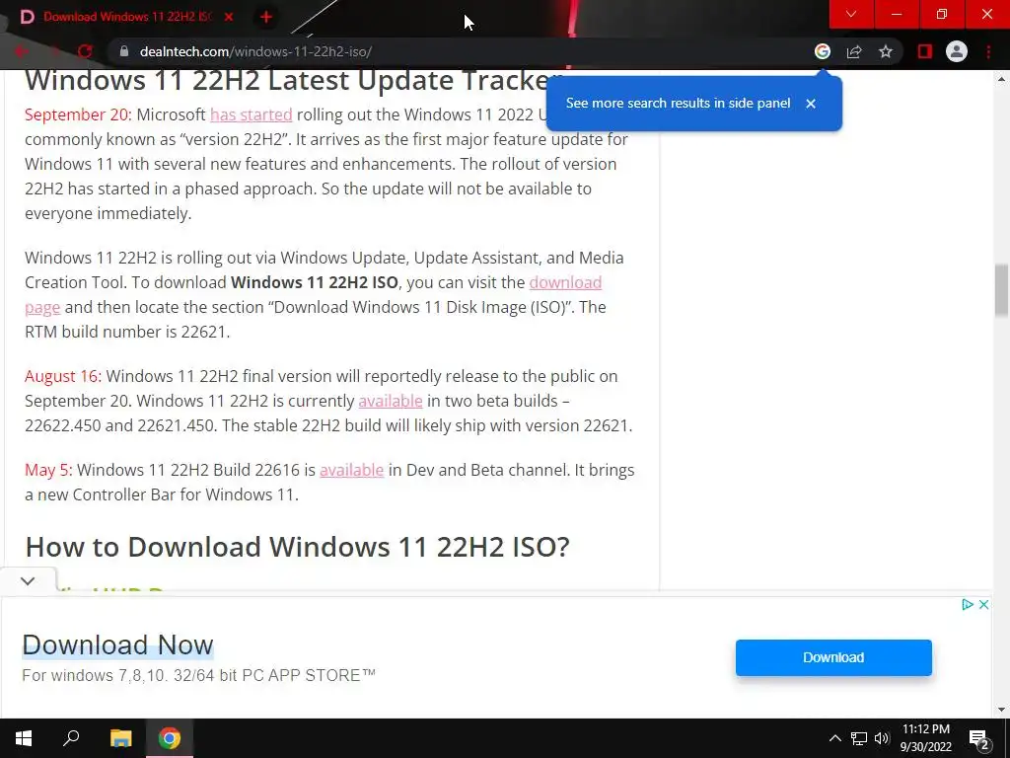The width and height of the screenshot is (1010, 758).
Task: Select the Download Windows 11 22H2 ISO tab
Action: click(126, 18)
